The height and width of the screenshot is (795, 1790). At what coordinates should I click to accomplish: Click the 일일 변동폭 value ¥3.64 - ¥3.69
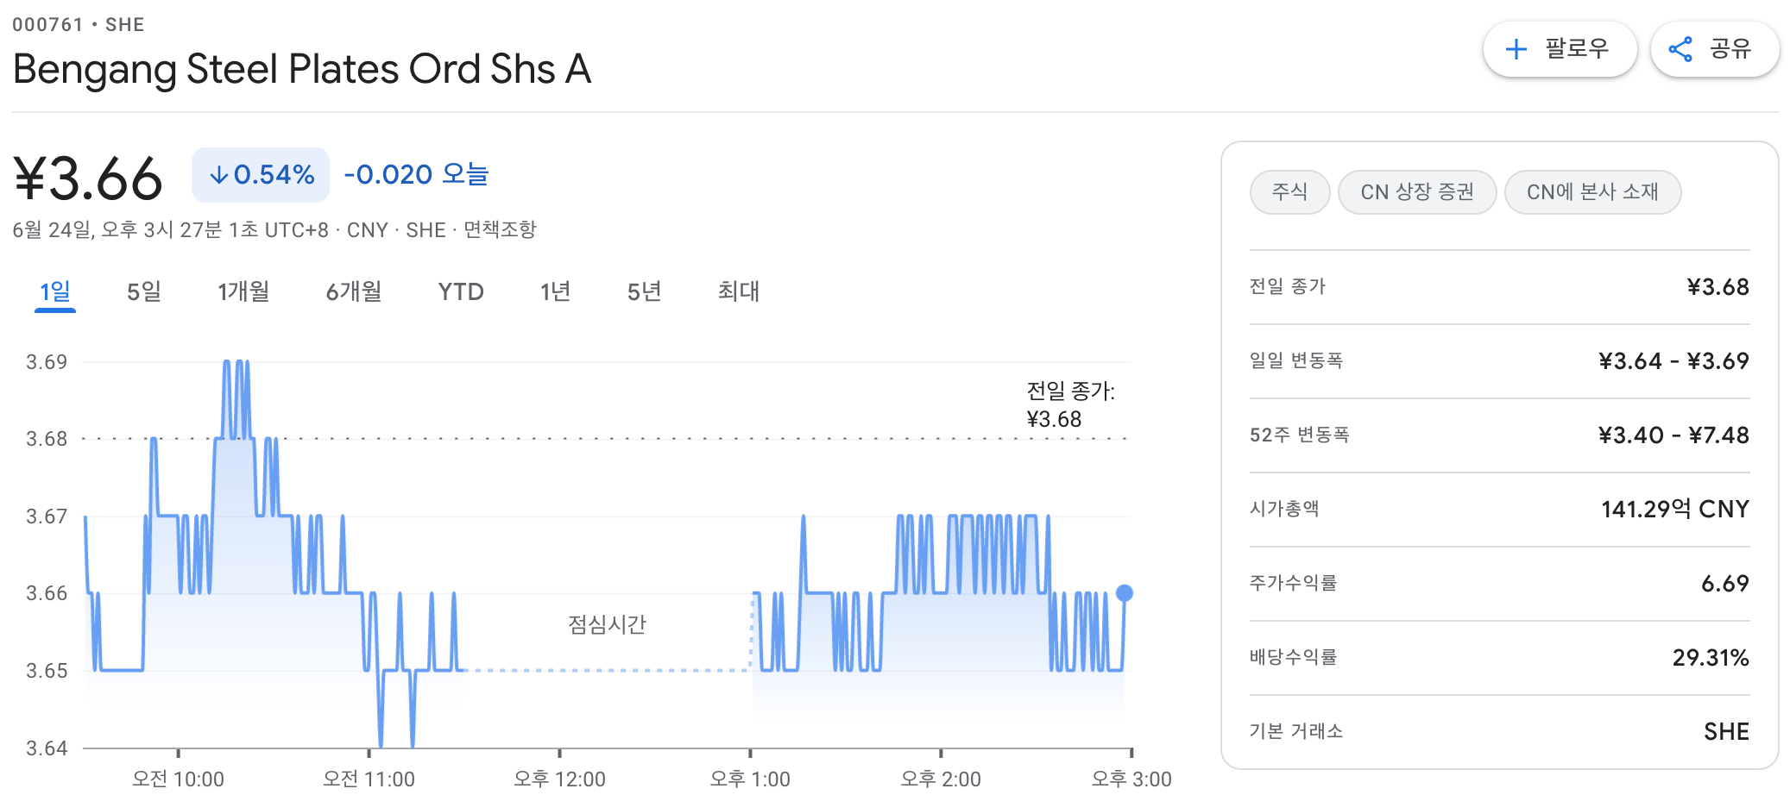(x=1673, y=361)
